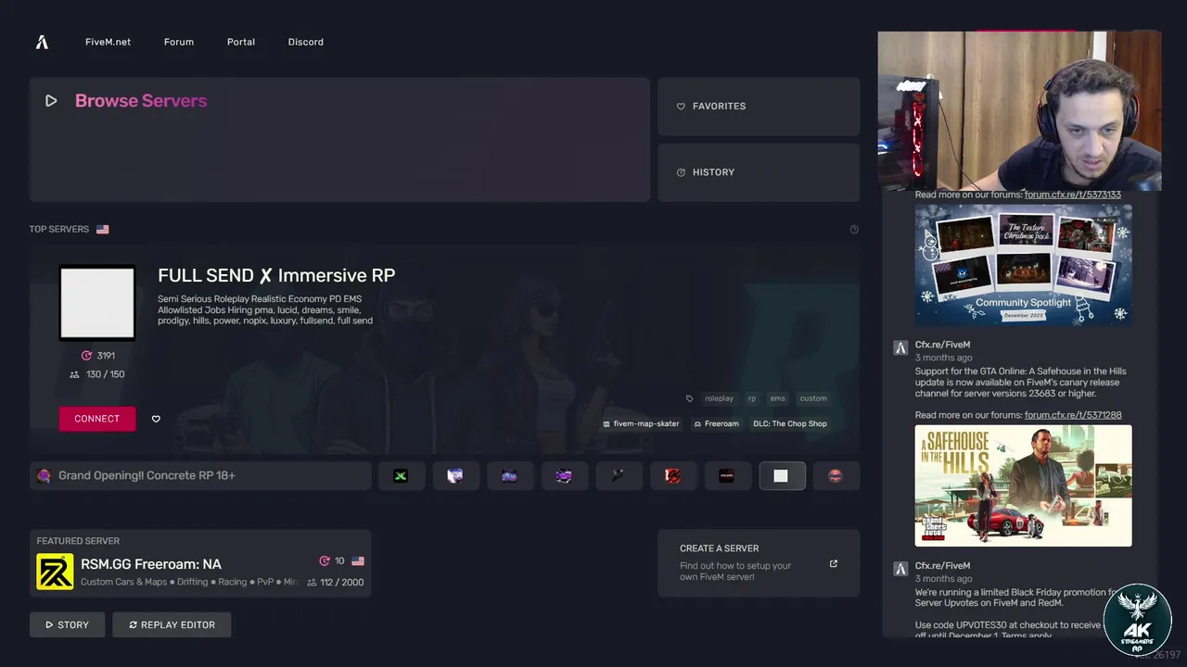Click the FiveM logo icon in the header
1187x667 pixels.
tap(42, 42)
